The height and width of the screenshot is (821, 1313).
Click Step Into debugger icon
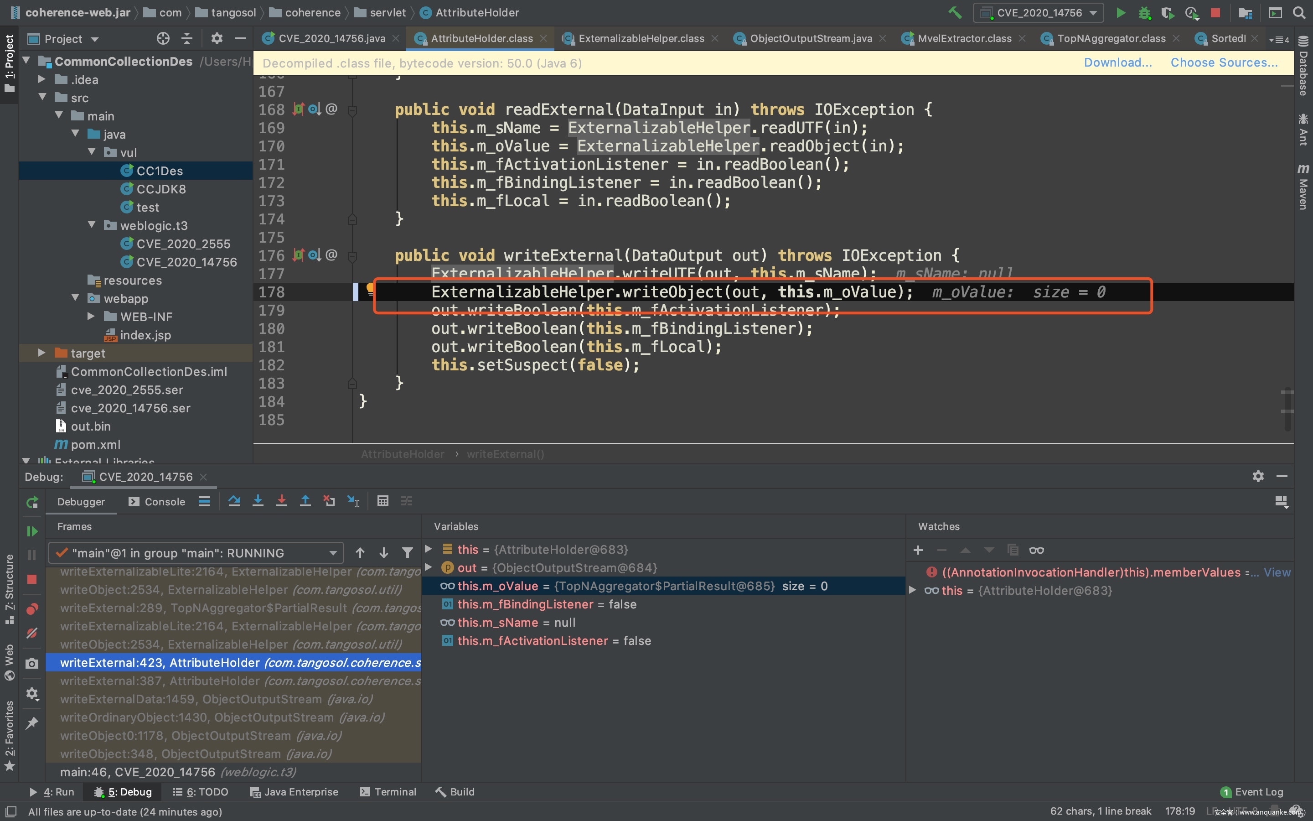click(x=258, y=501)
